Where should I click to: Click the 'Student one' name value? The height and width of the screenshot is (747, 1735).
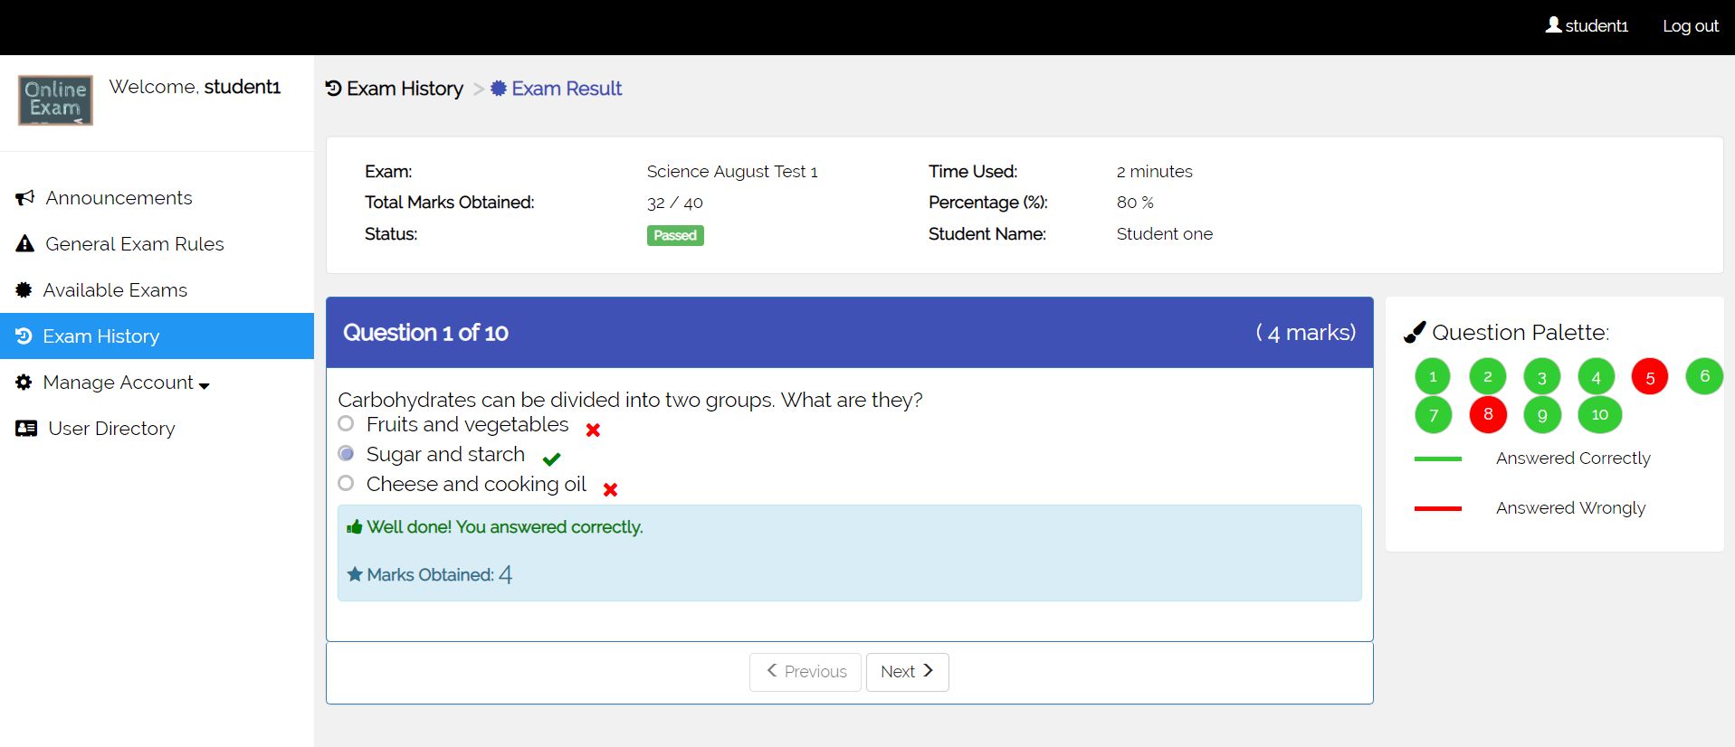[x=1165, y=234]
